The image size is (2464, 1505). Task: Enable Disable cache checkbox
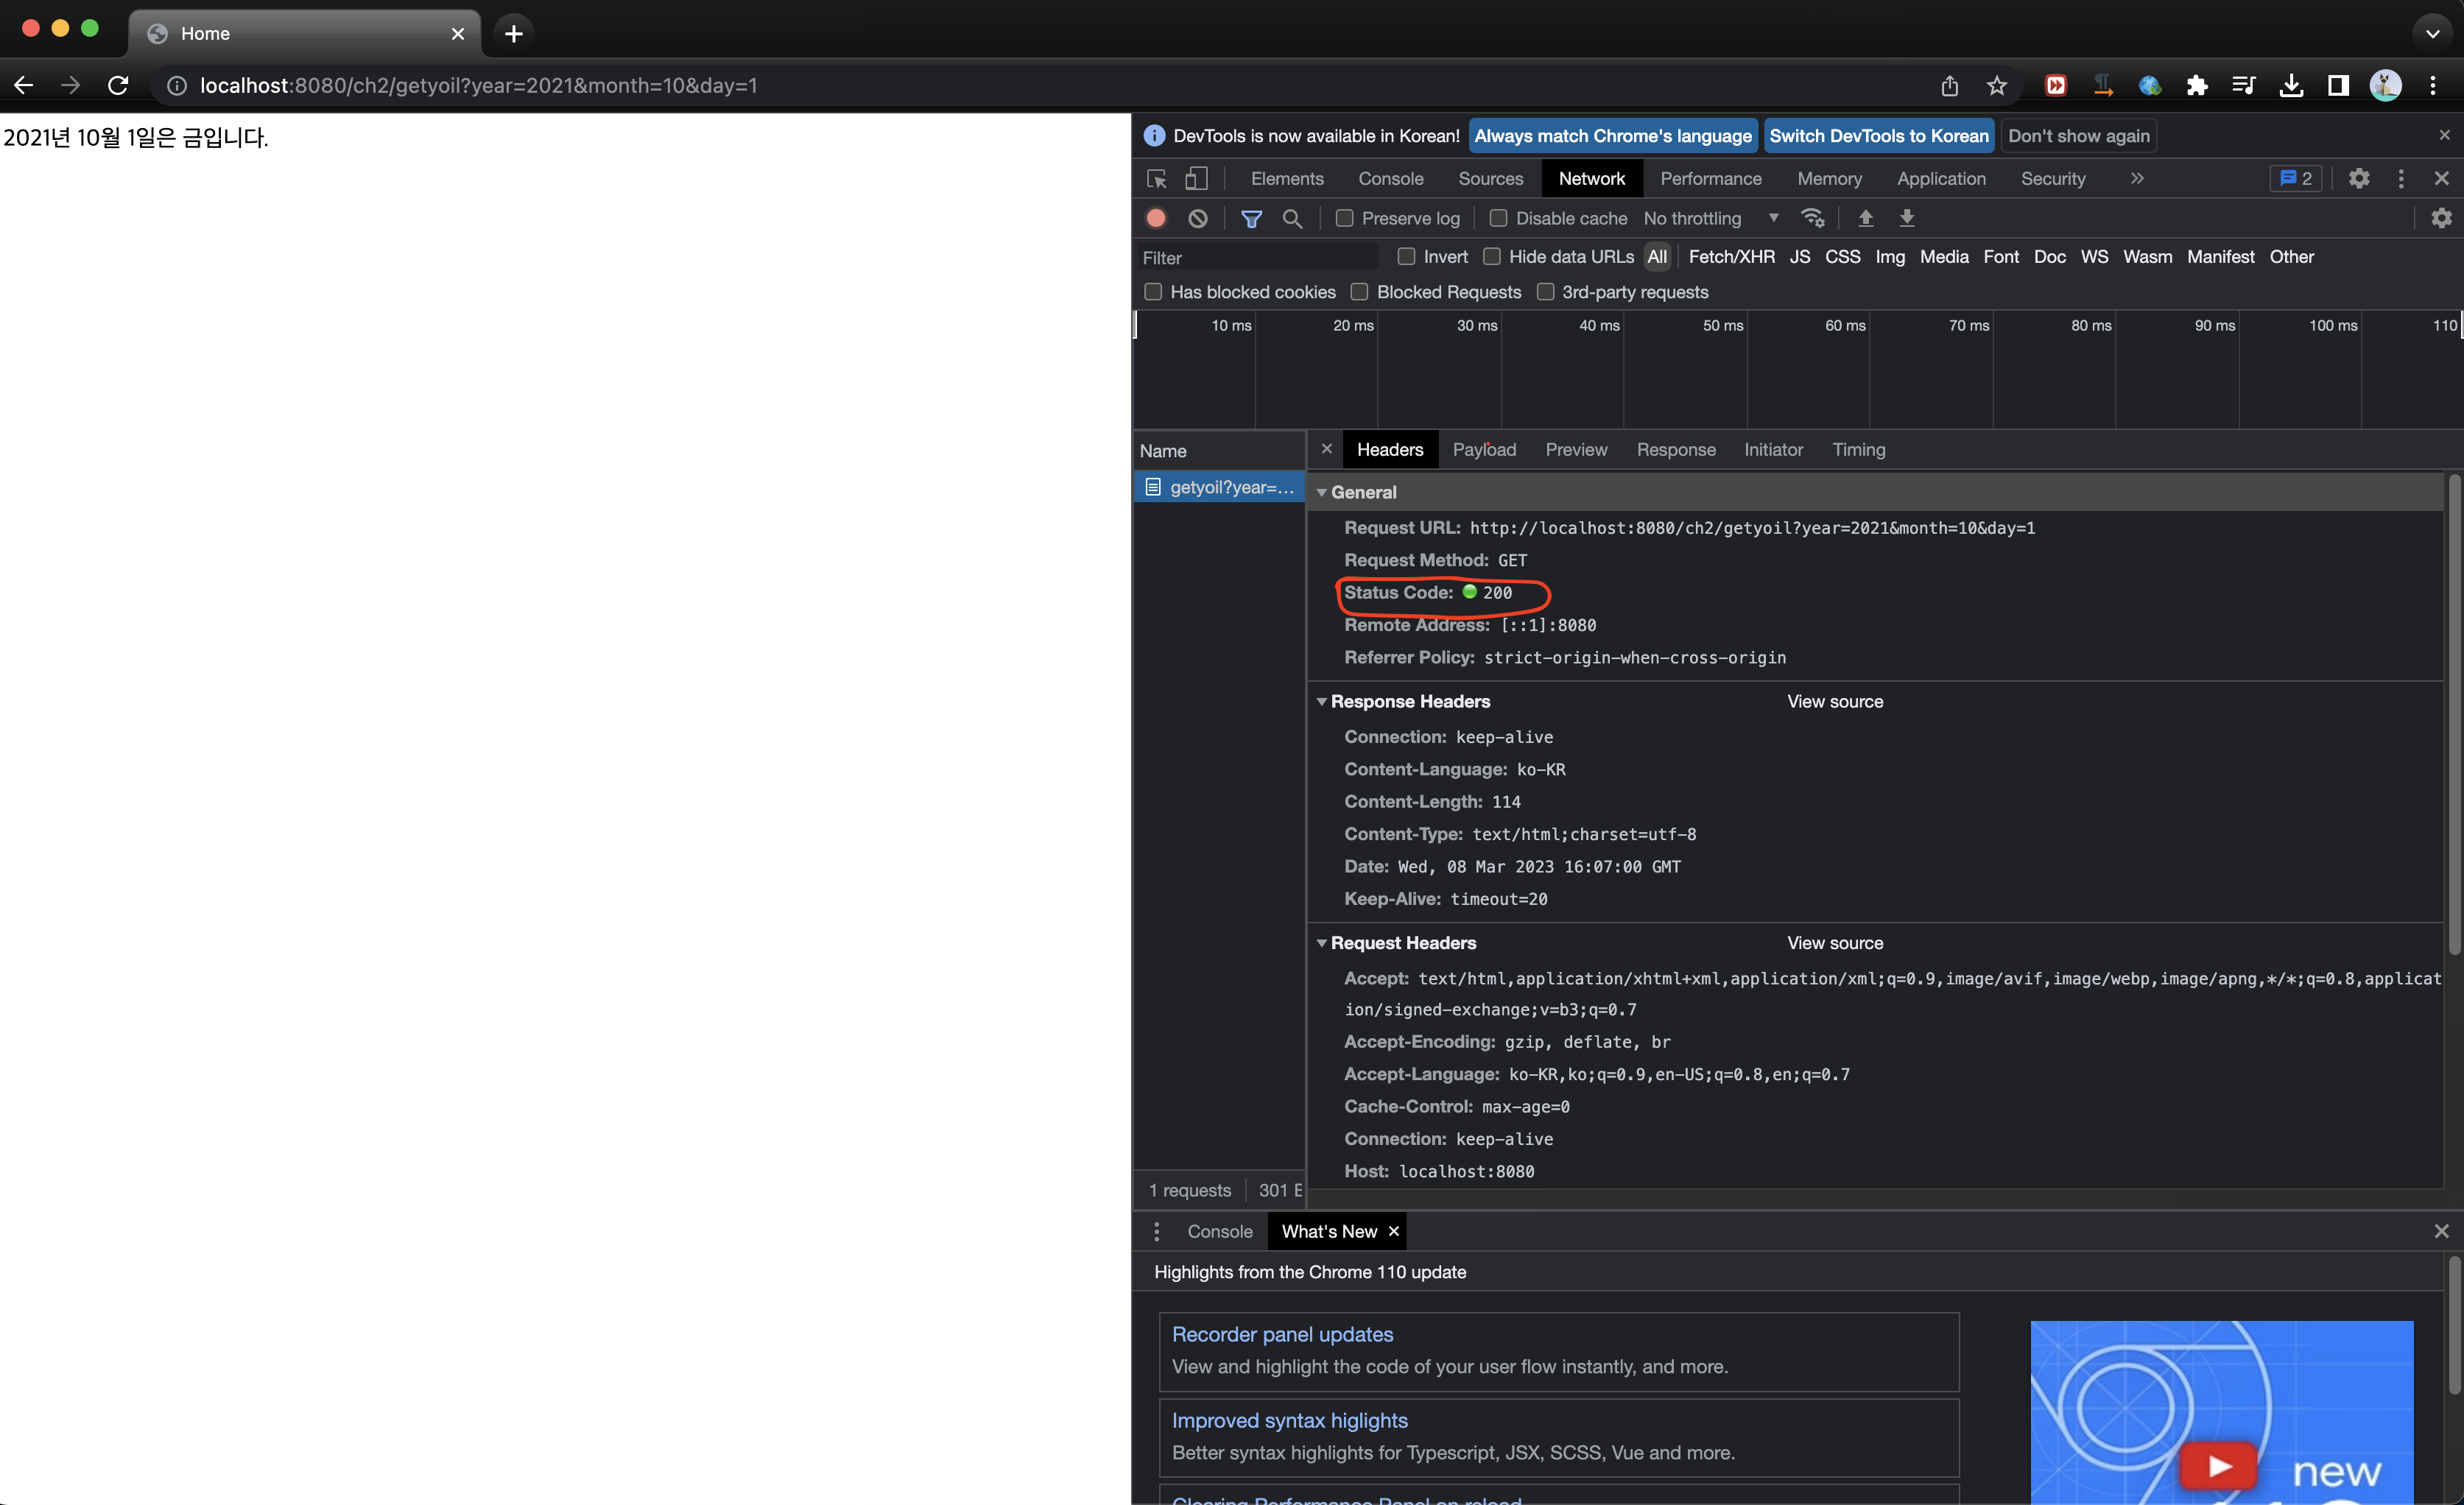(x=1498, y=218)
